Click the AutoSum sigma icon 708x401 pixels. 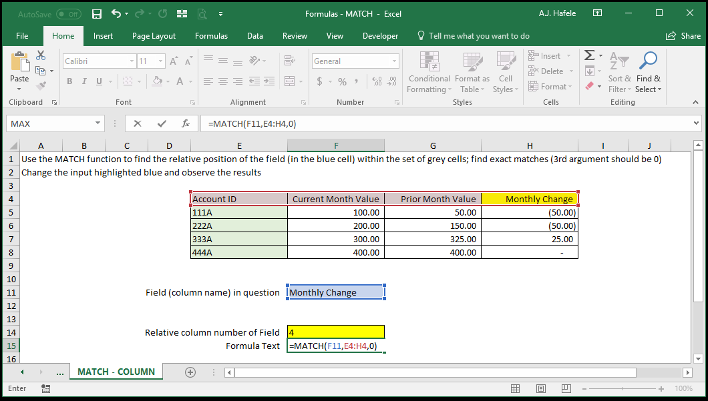point(589,55)
